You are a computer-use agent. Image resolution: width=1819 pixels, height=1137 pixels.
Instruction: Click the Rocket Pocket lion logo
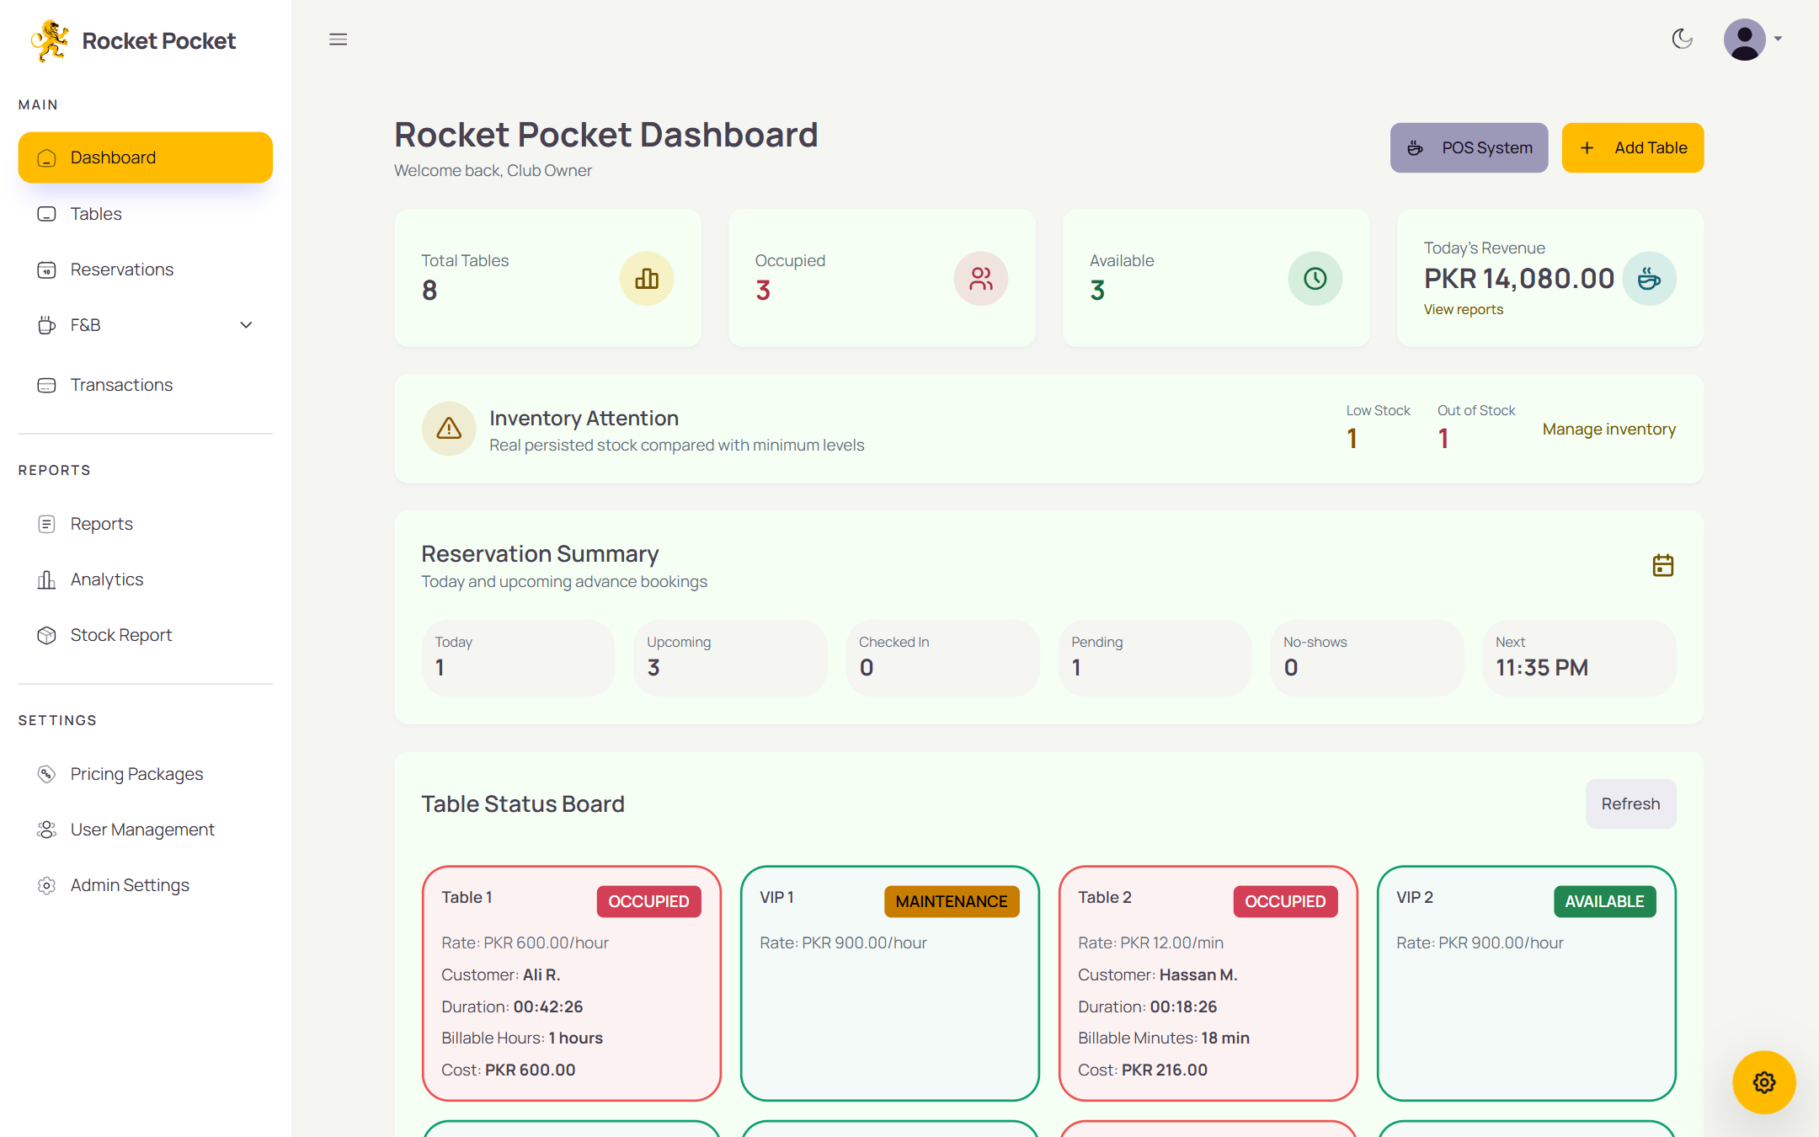50,40
